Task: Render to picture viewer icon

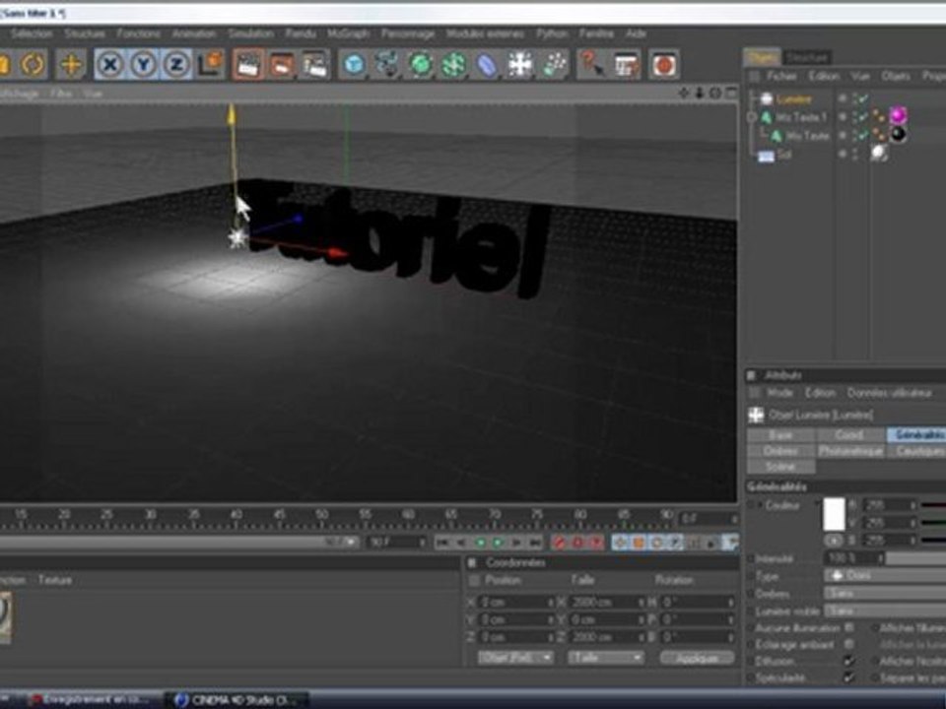Action: 281,65
